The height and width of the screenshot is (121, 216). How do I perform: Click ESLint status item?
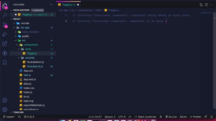click(x=183, y=117)
